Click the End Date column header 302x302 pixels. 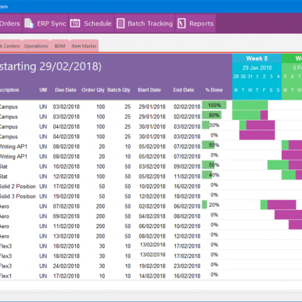click(x=184, y=90)
